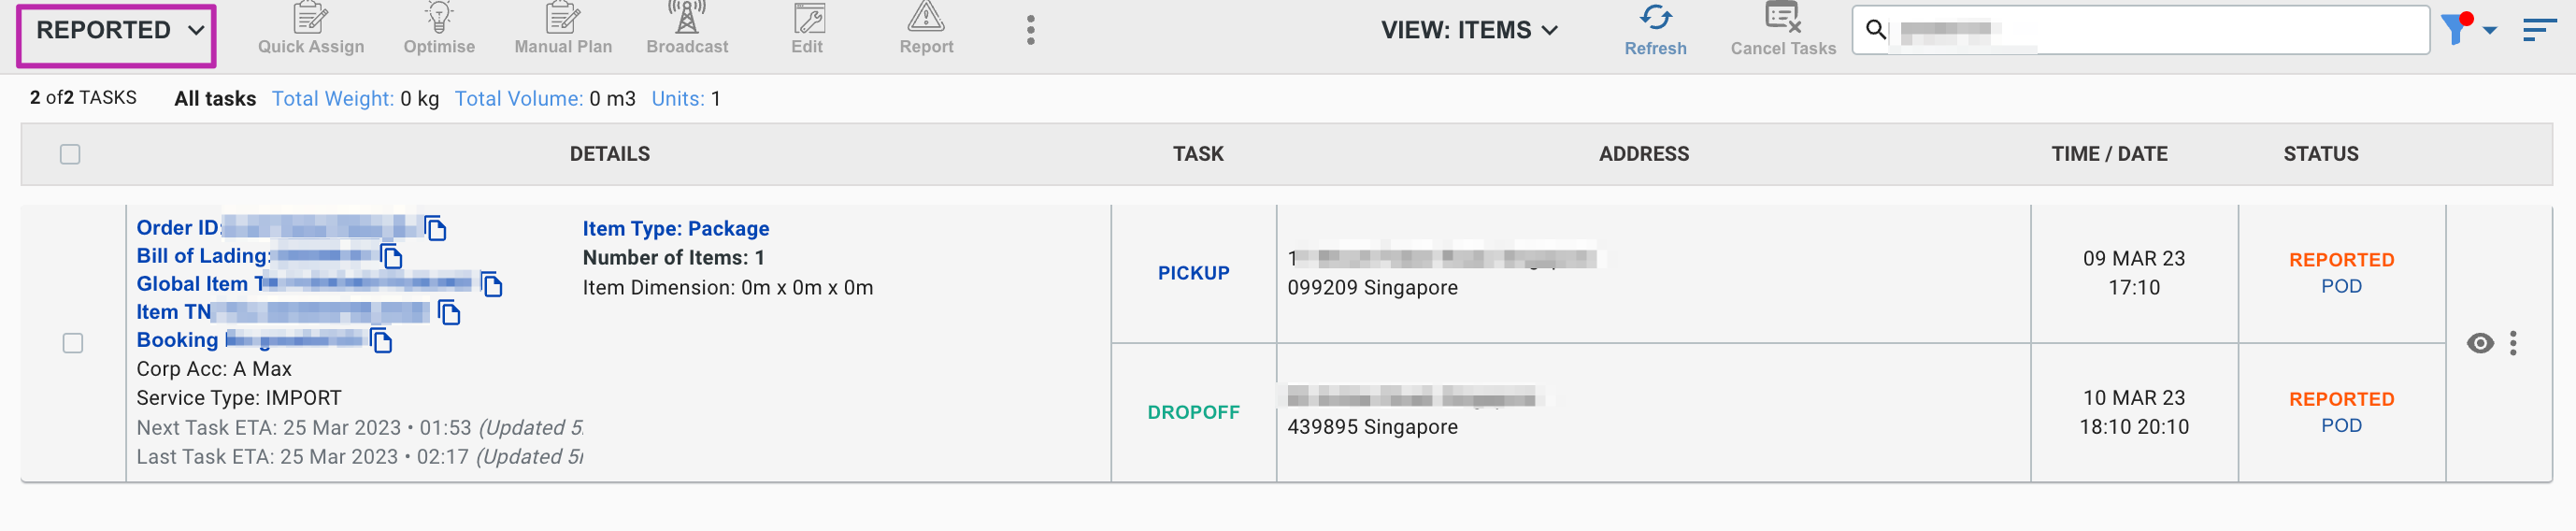Toggle the select-all checkbox in header
Screen dimensions: 2576x531
[x=70, y=154]
